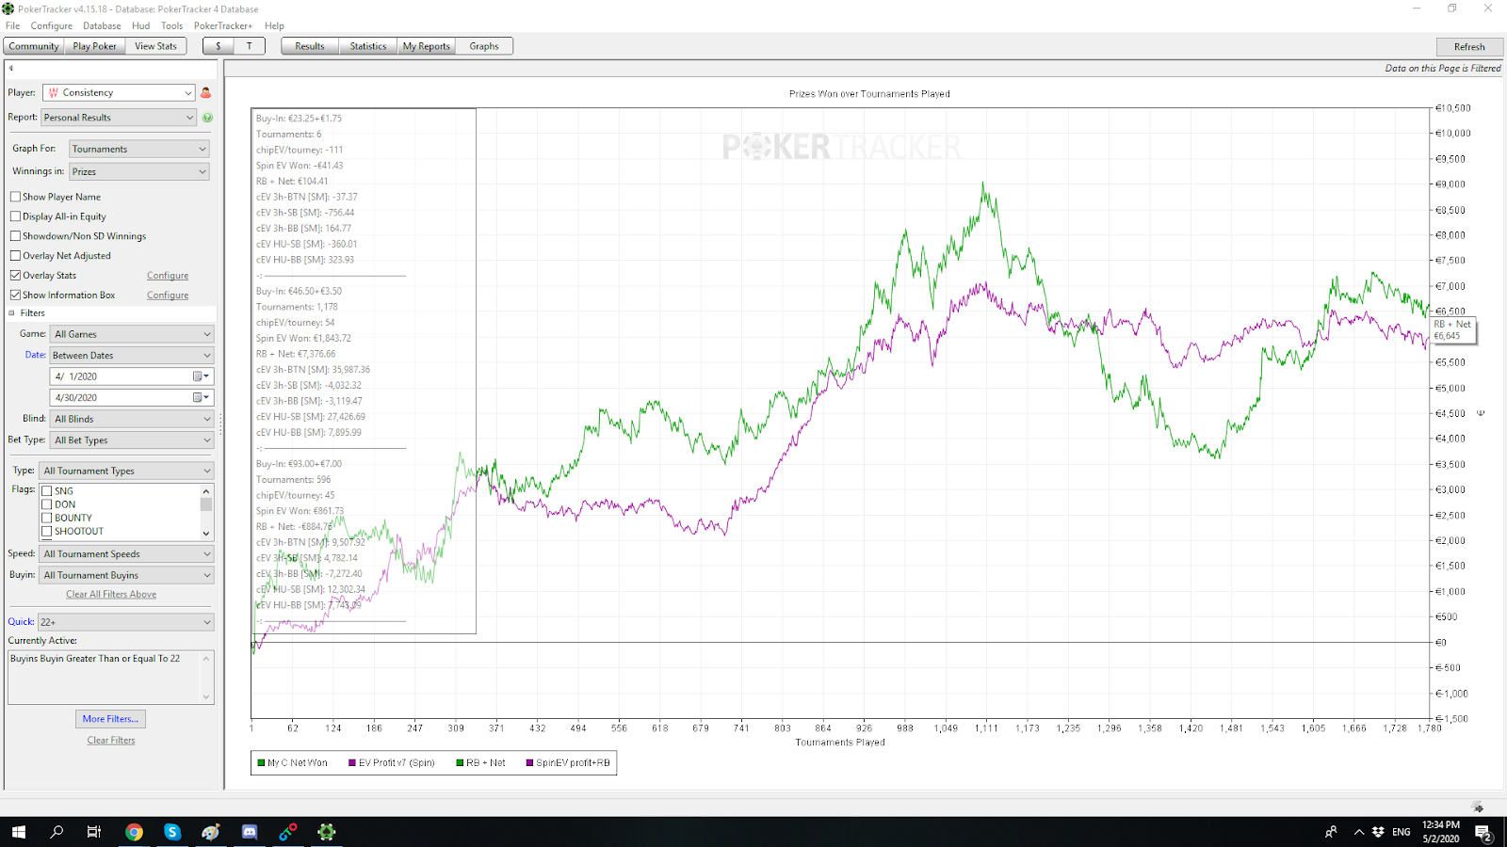
Task: Open Blind dropdown All Blinds
Action: point(133,419)
